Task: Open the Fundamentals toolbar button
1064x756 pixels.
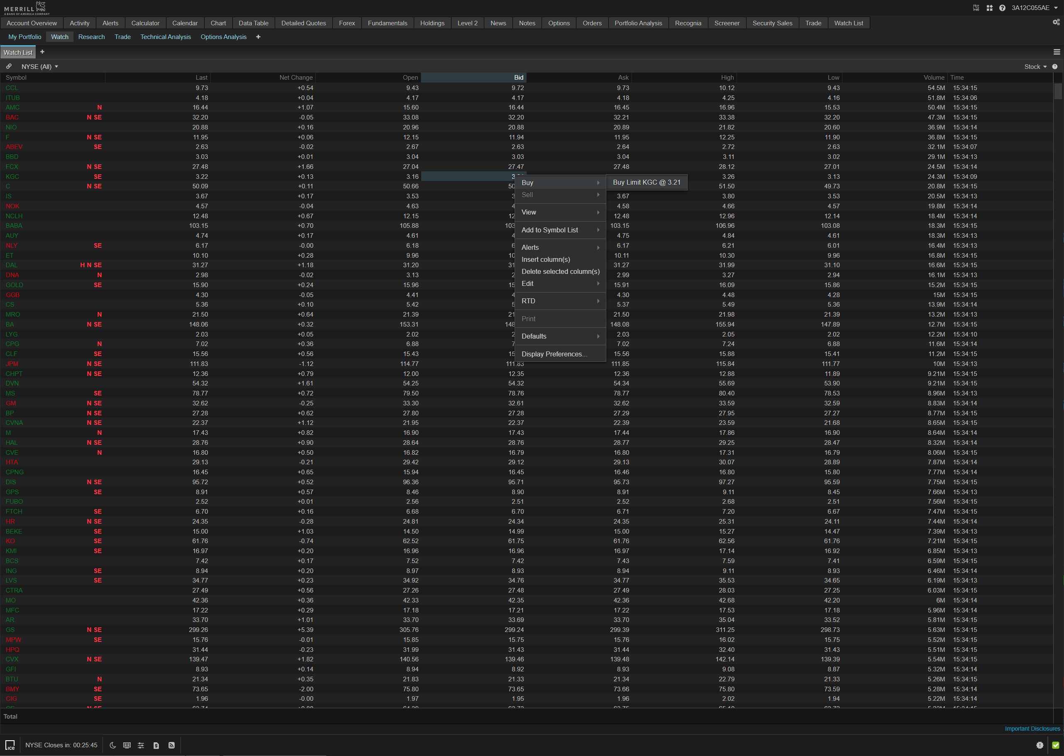Action: click(x=387, y=23)
